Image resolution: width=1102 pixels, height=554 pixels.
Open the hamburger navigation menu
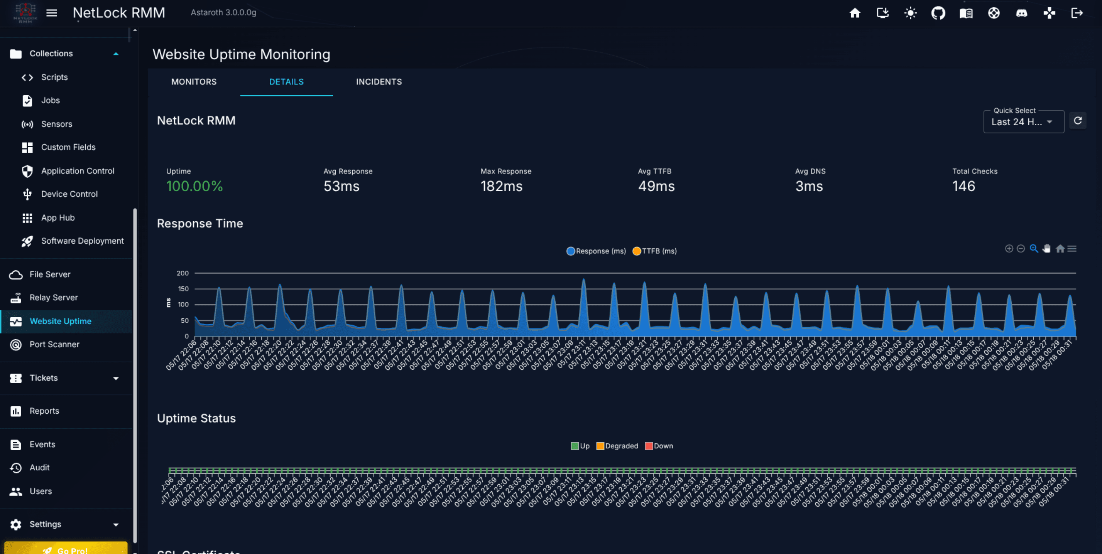pos(52,13)
